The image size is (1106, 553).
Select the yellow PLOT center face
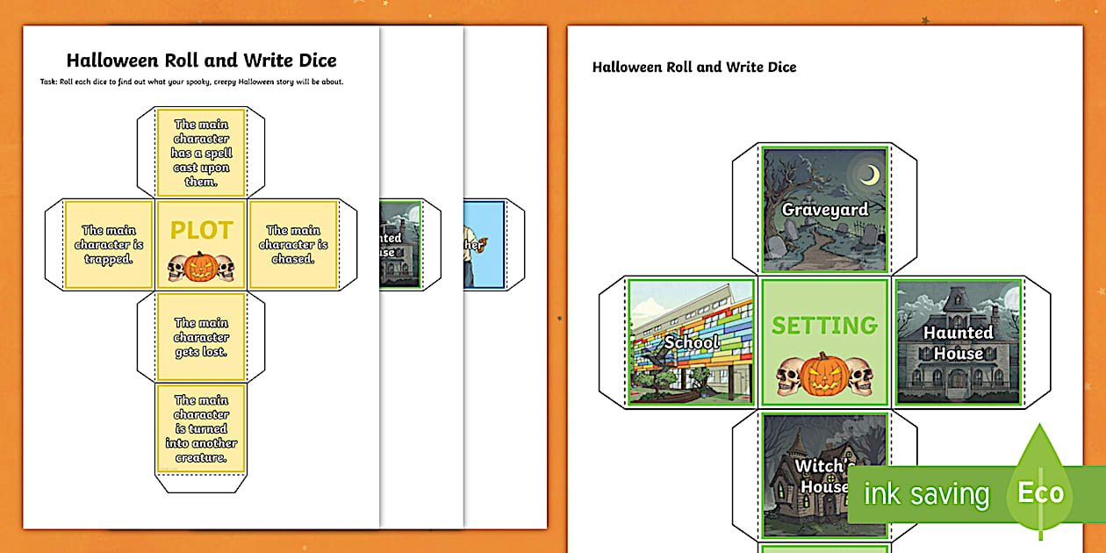click(201, 244)
